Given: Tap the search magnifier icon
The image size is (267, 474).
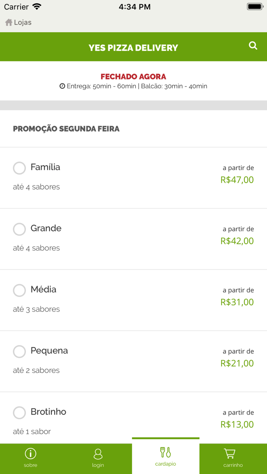Looking at the screenshot, I should click(253, 46).
